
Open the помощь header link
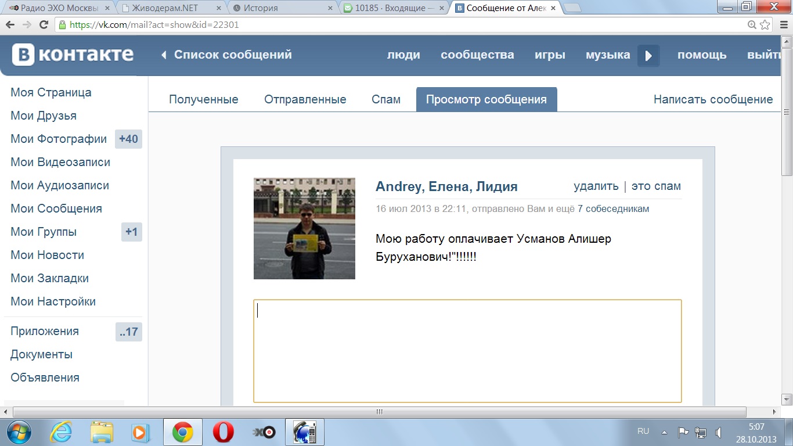pyautogui.click(x=702, y=55)
